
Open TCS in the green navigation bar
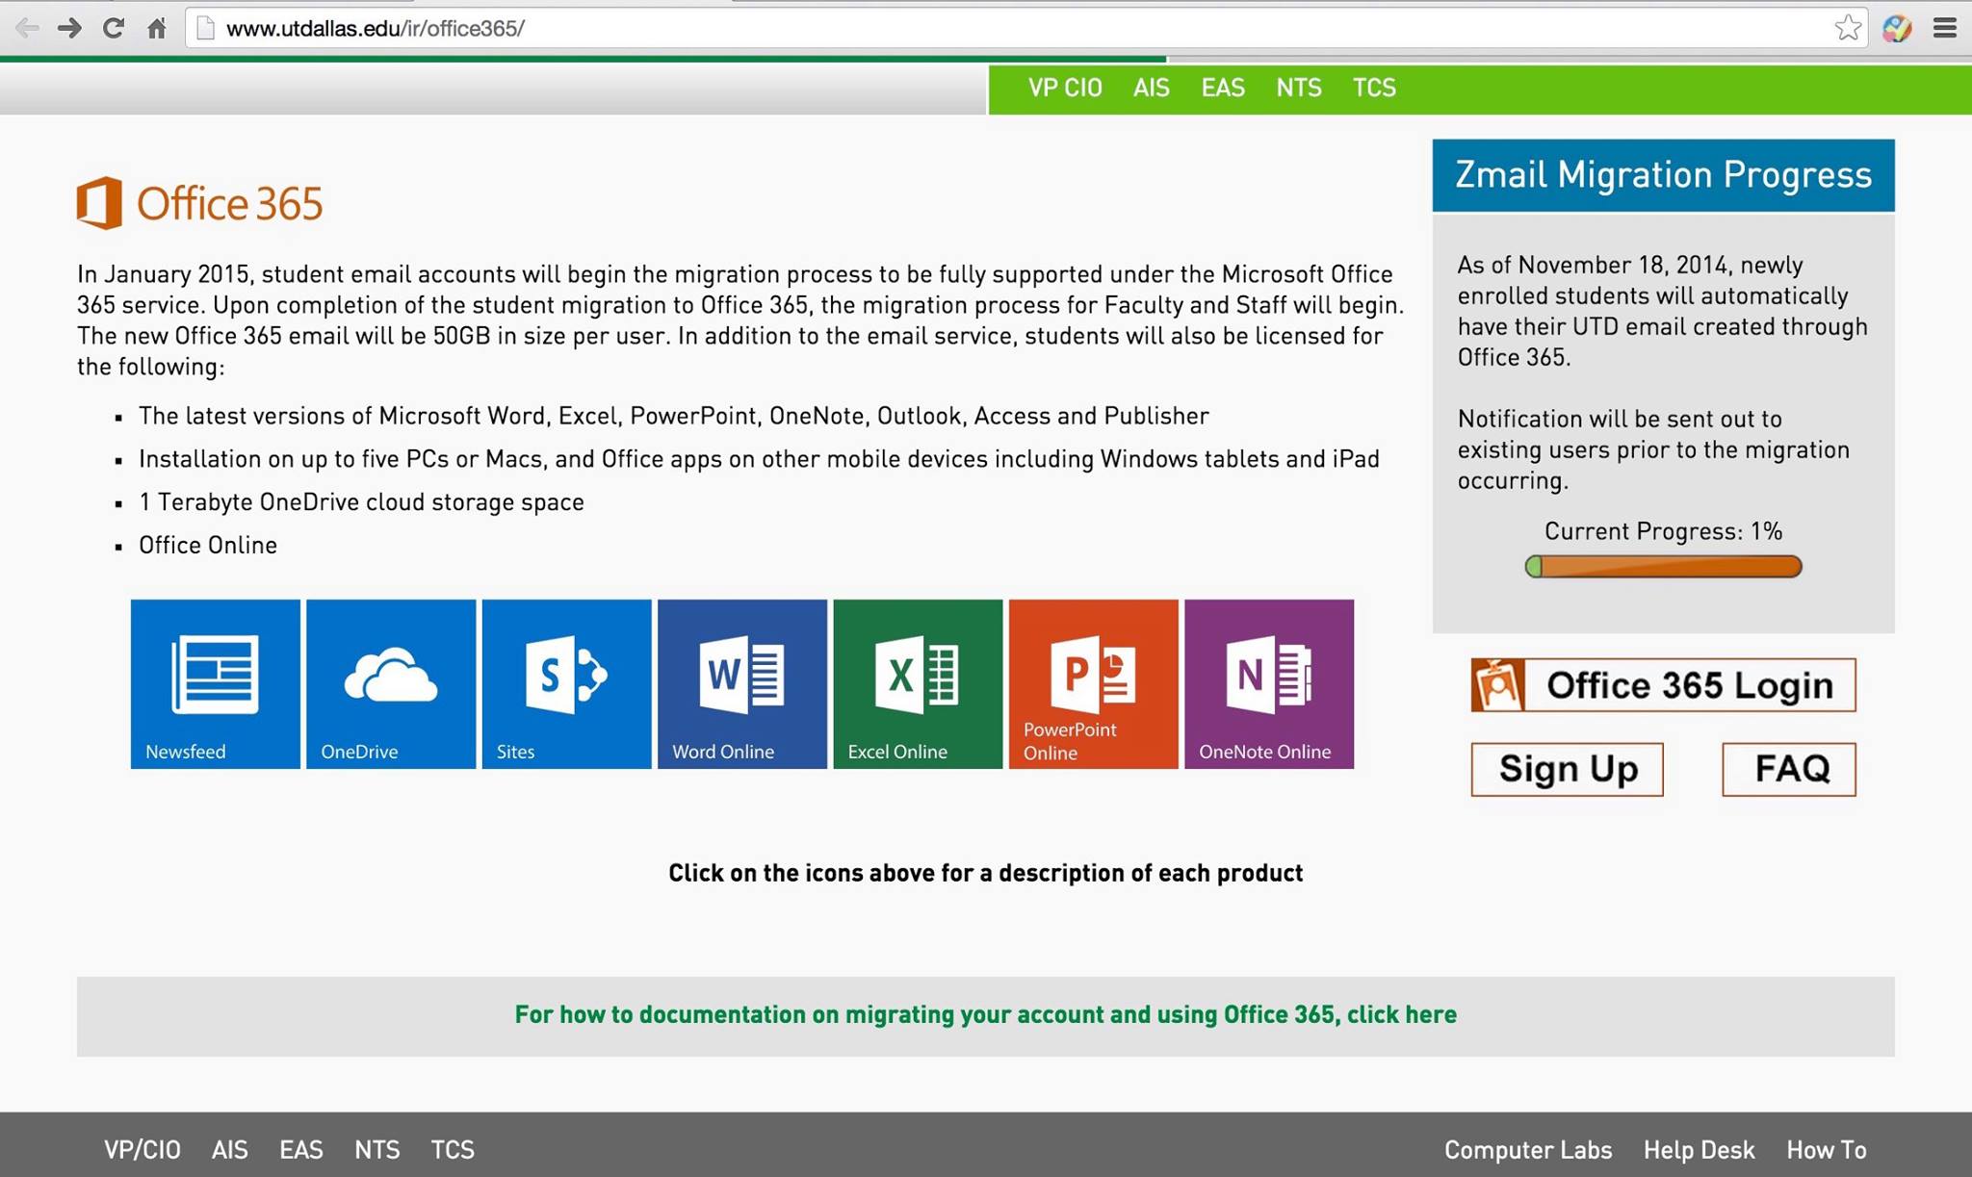tap(1374, 88)
